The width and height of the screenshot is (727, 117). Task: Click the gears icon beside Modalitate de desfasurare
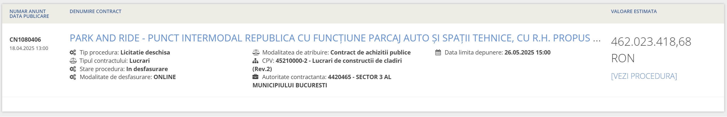click(x=73, y=77)
